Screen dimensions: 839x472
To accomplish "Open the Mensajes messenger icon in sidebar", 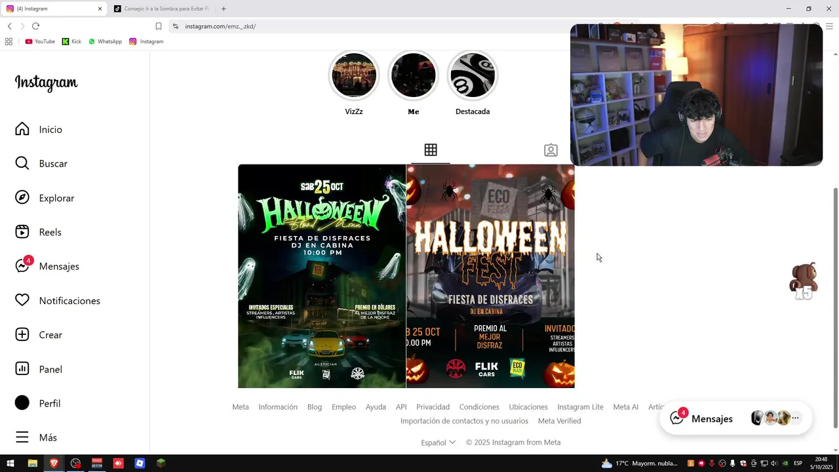I will point(22,266).
